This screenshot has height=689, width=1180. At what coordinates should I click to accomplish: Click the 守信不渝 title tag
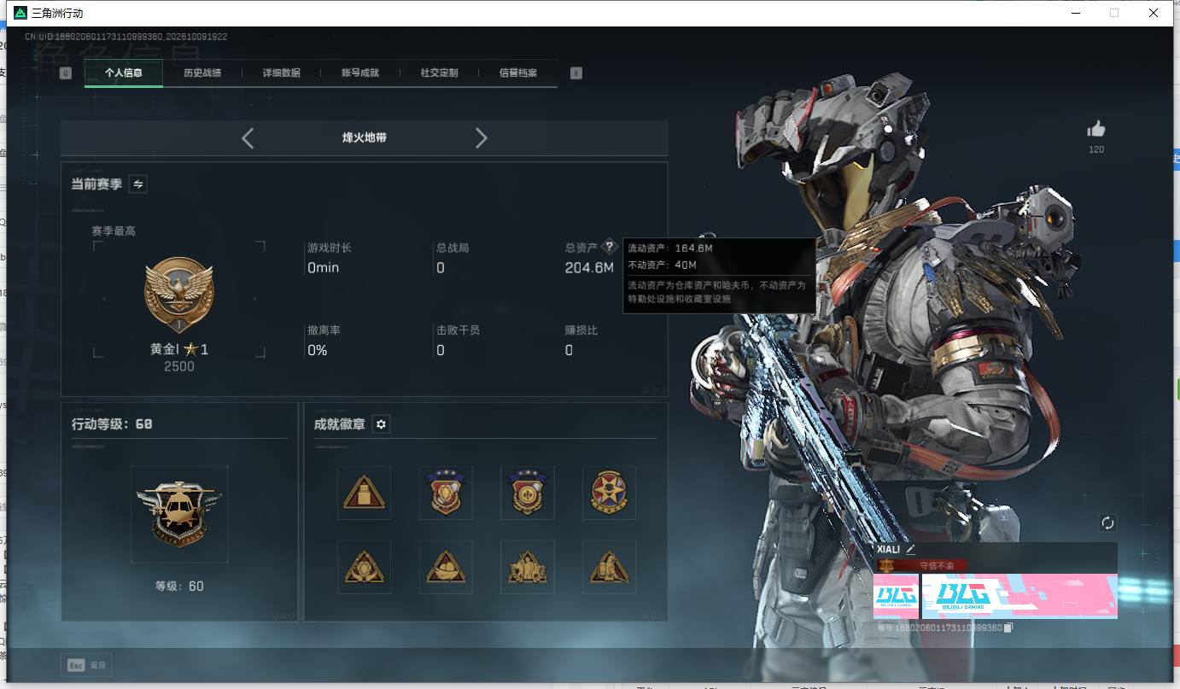coord(922,565)
